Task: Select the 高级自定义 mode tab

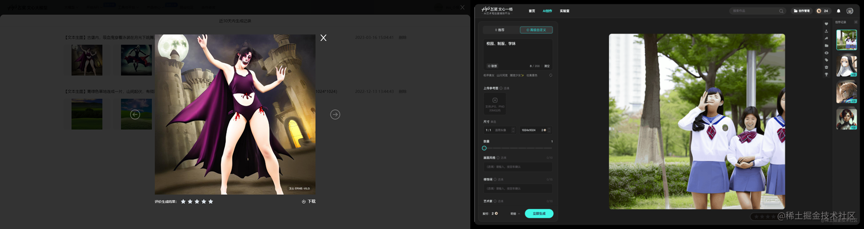Action: click(536, 30)
